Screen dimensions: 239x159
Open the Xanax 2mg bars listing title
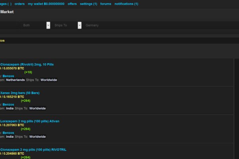20,93
